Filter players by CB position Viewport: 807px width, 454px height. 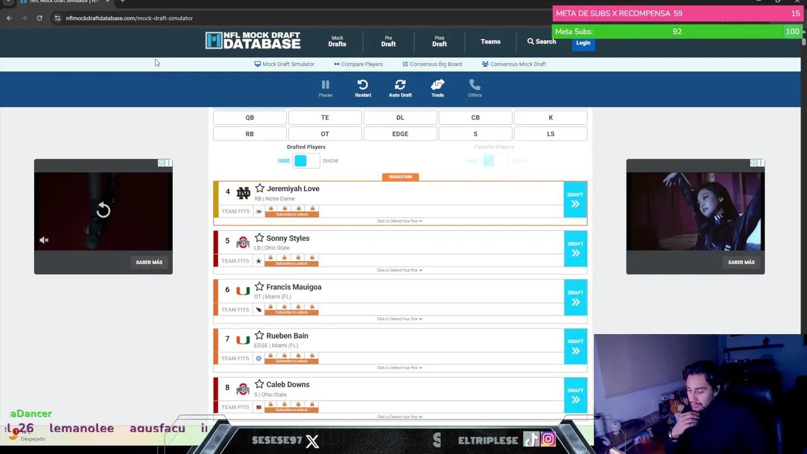click(x=475, y=117)
